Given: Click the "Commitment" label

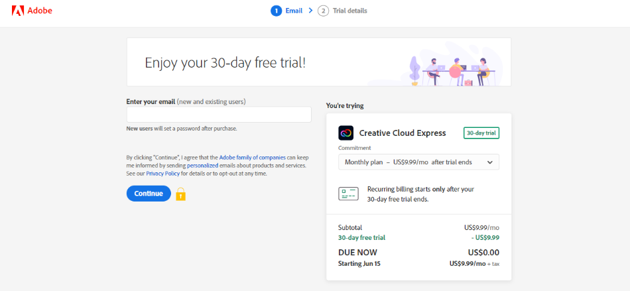Looking at the screenshot, I should coord(354,148).
